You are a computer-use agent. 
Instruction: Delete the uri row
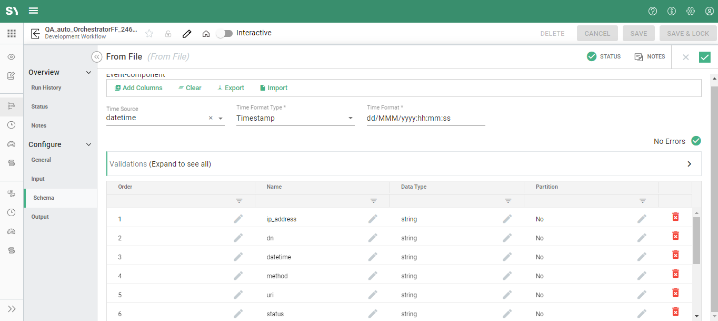[x=675, y=293]
